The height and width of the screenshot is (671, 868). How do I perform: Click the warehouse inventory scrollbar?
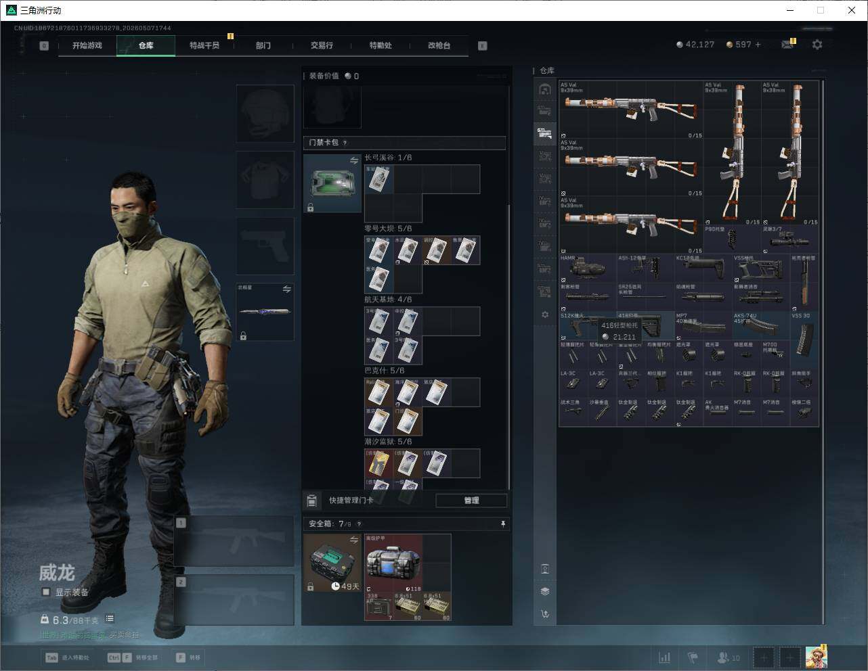tap(823, 253)
